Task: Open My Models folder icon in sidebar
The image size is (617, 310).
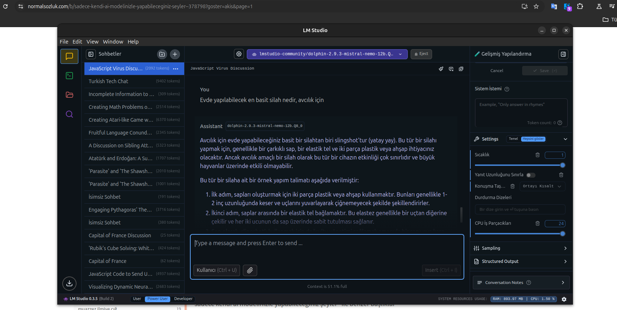Action: (69, 95)
